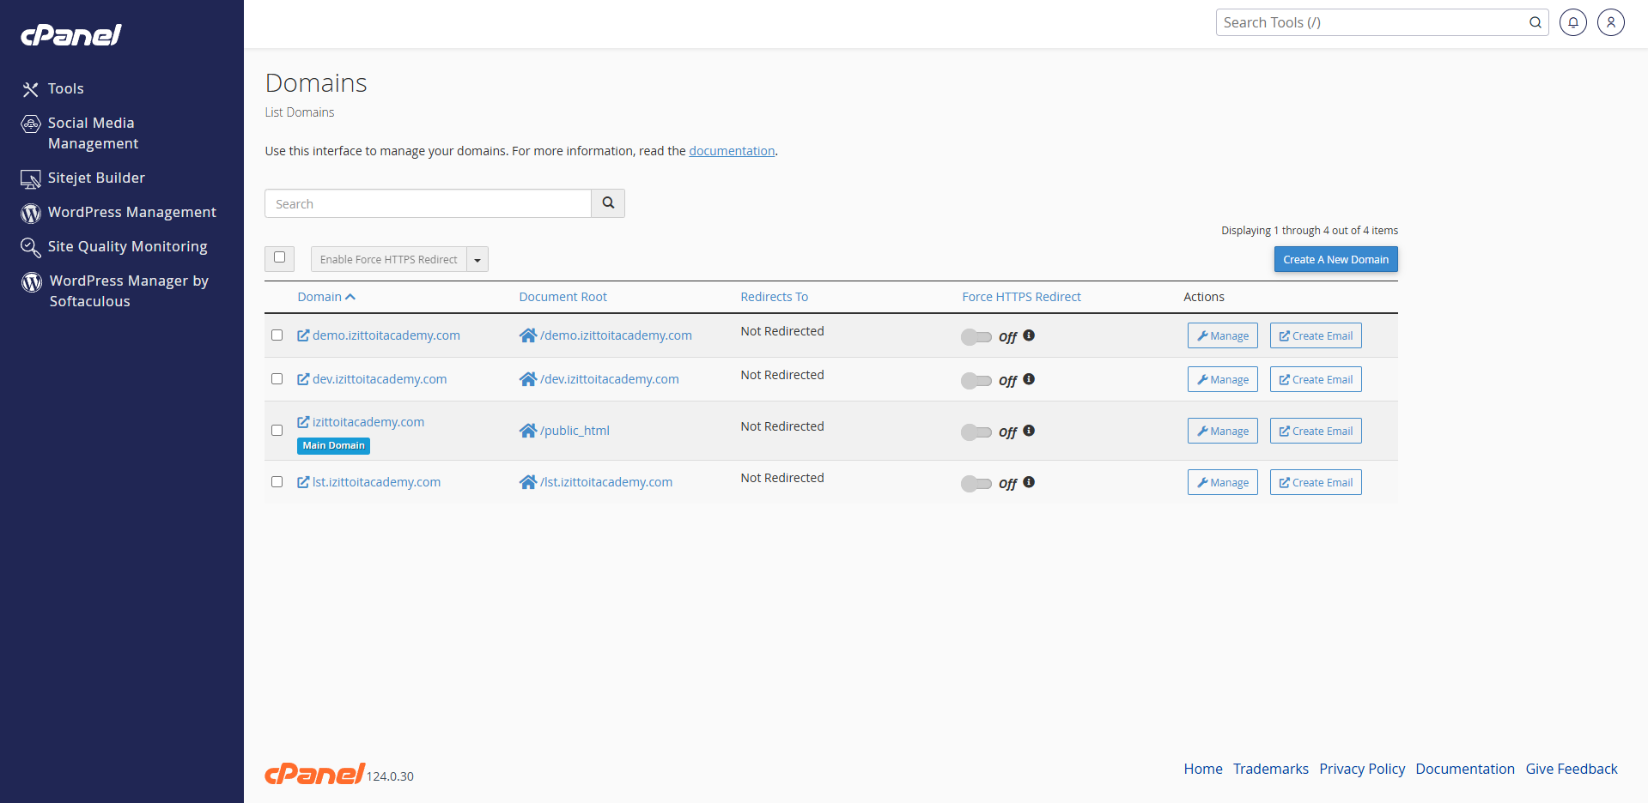Viewport: 1648px width, 803px height.
Task: Click the WordPress Manager by Softaculous icon
Action: (x=32, y=281)
